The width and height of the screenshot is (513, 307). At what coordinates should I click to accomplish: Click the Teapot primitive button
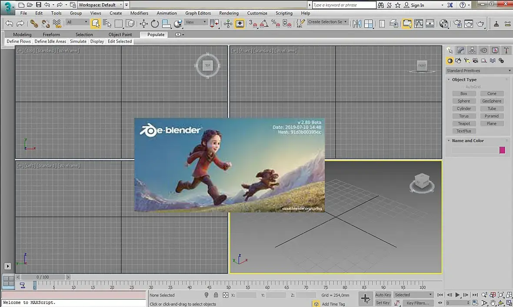(464, 124)
